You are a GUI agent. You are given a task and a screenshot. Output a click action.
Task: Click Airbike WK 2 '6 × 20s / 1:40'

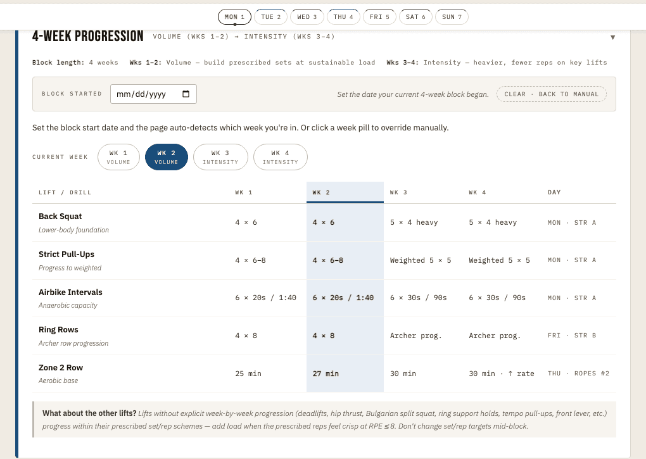343,298
